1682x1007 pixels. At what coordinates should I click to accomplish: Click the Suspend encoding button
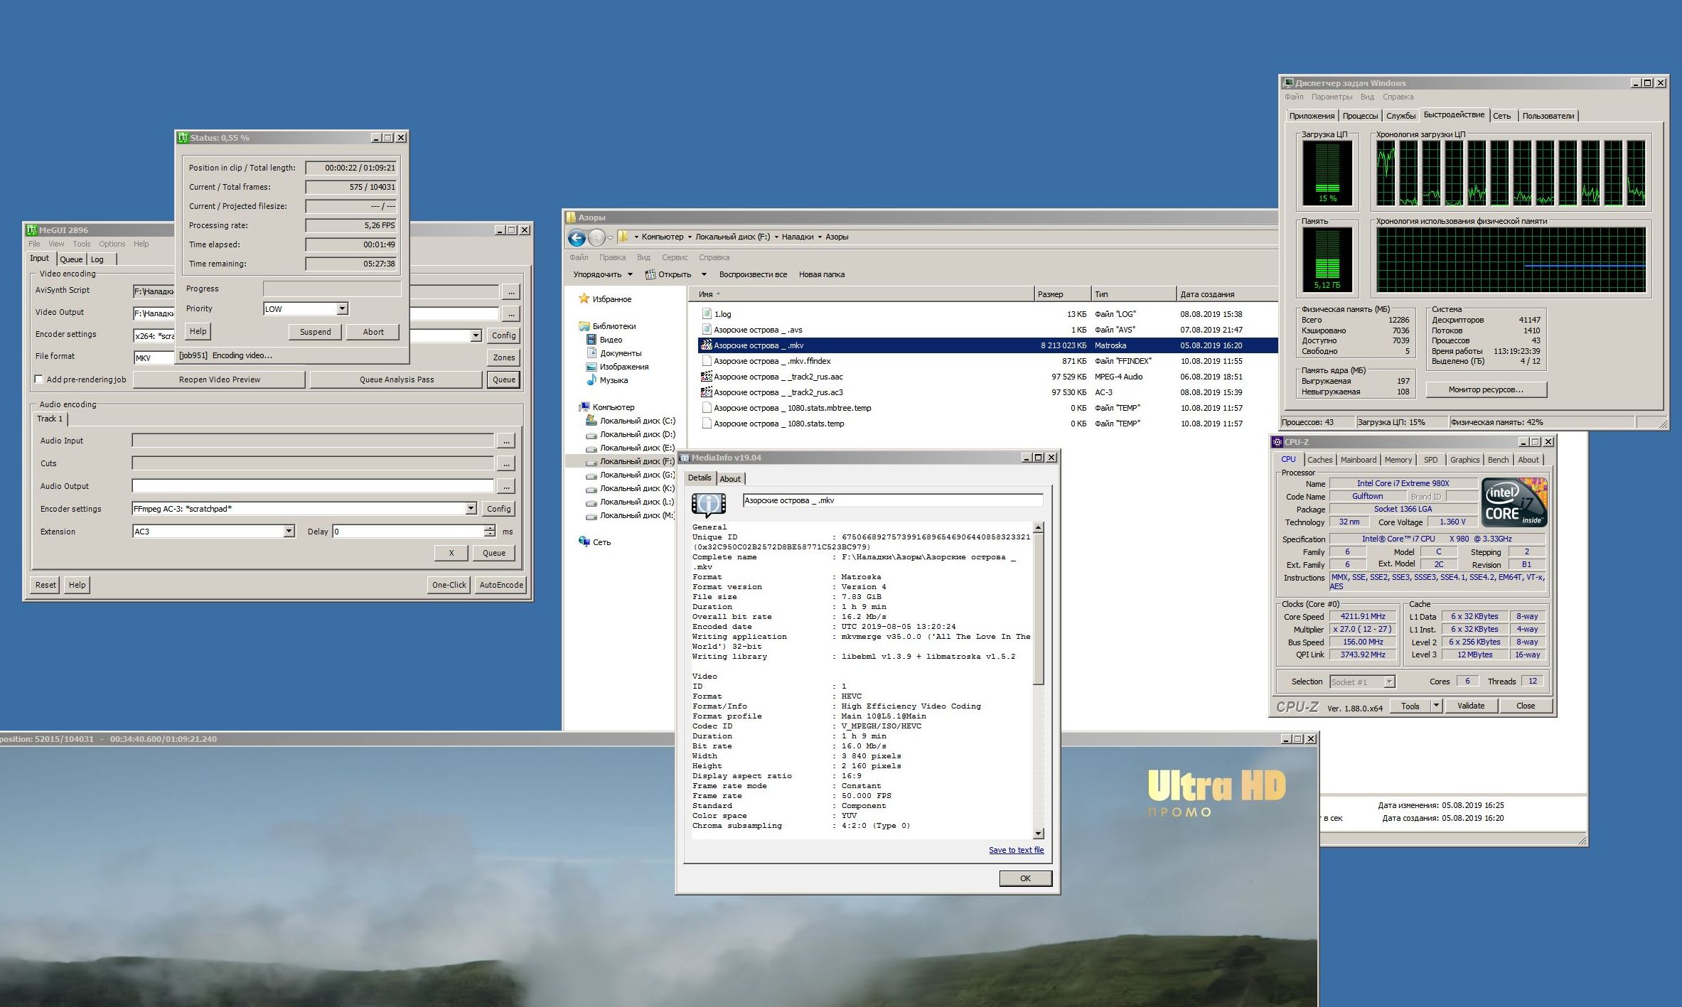click(x=315, y=332)
